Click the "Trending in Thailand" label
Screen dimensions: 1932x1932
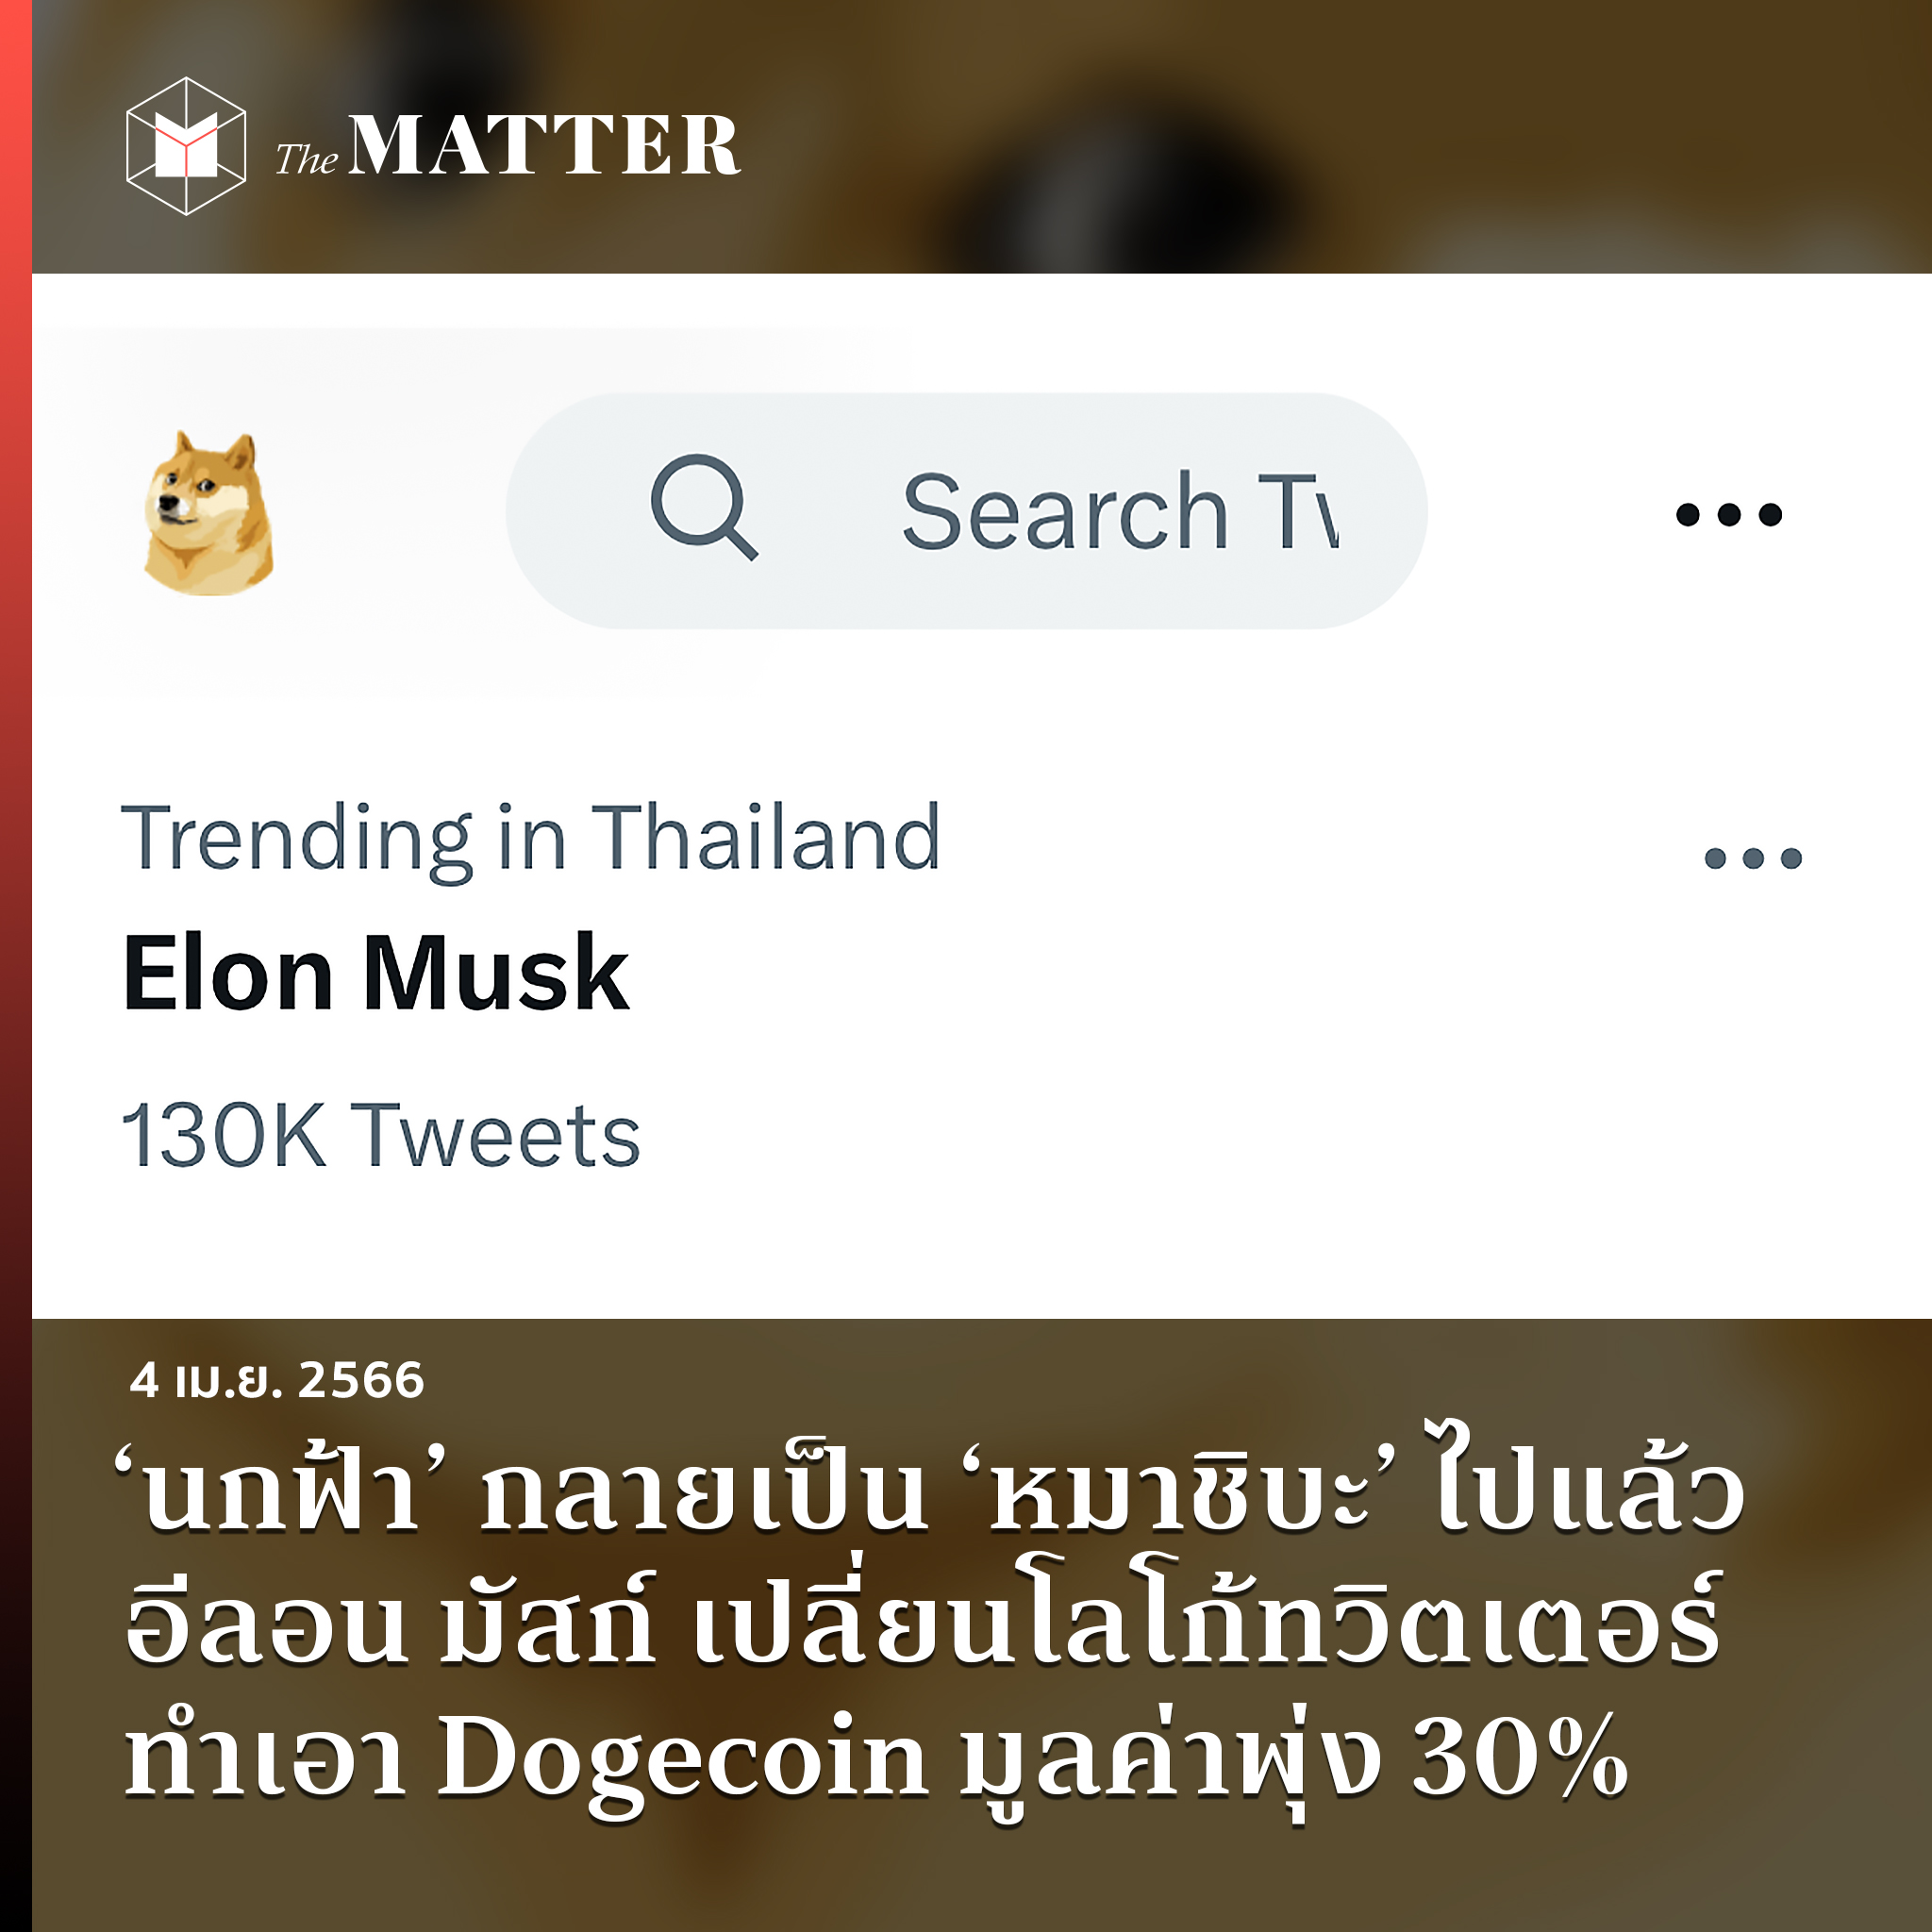pos(530,838)
